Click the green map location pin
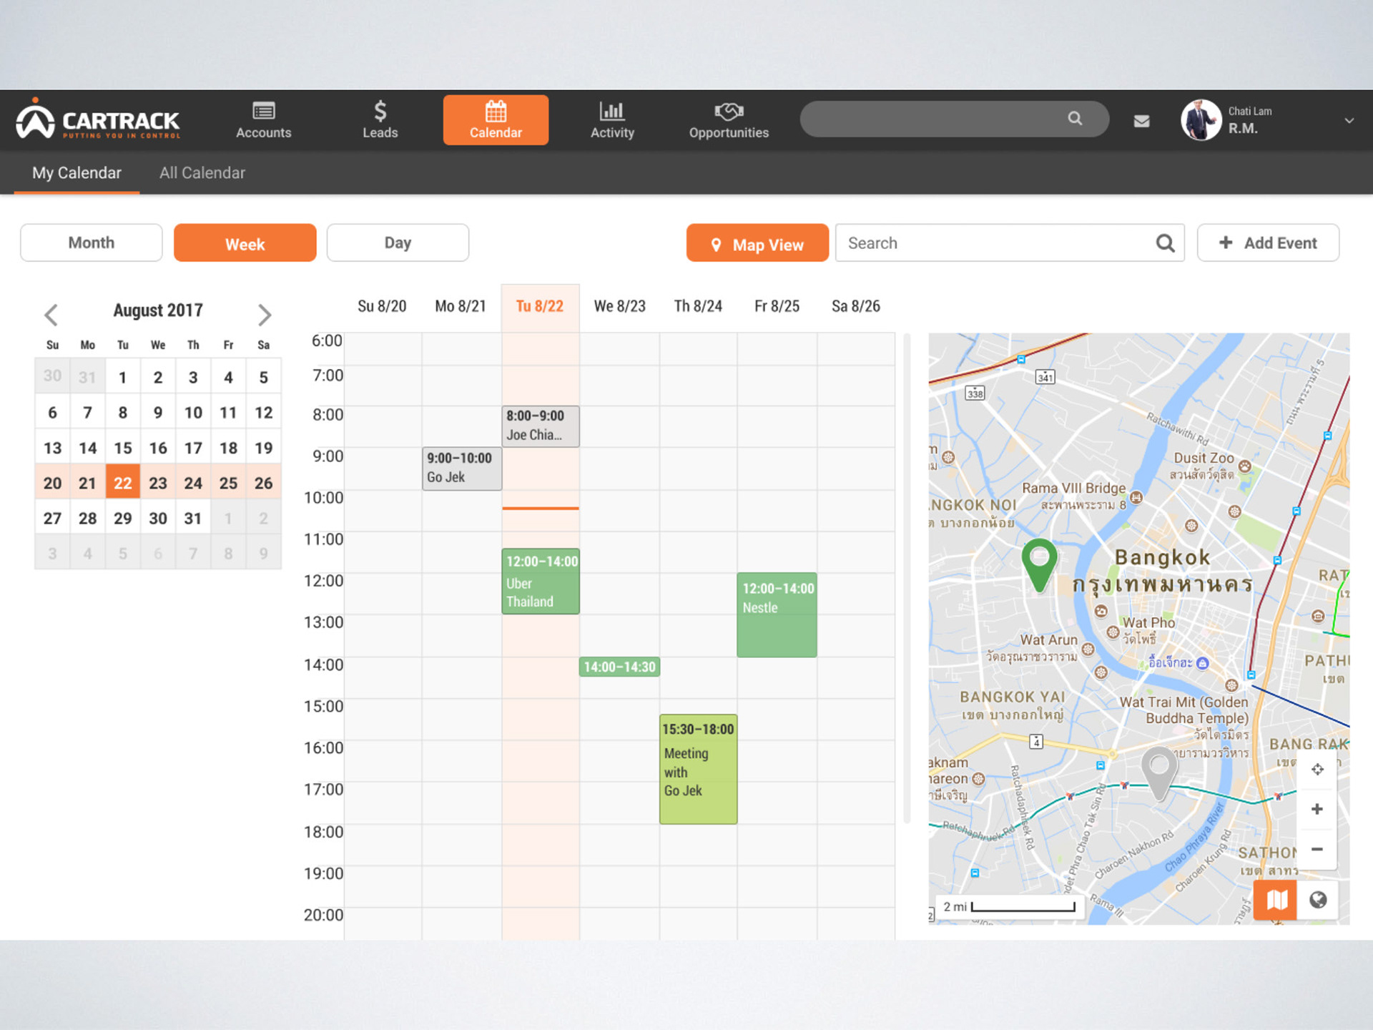The height and width of the screenshot is (1030, 1373). (1039, 564)
